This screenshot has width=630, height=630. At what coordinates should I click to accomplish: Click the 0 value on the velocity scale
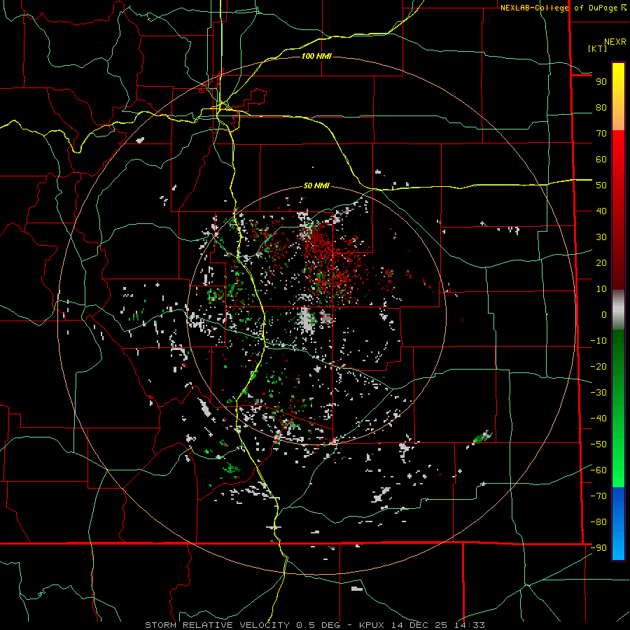coord(604,314)
